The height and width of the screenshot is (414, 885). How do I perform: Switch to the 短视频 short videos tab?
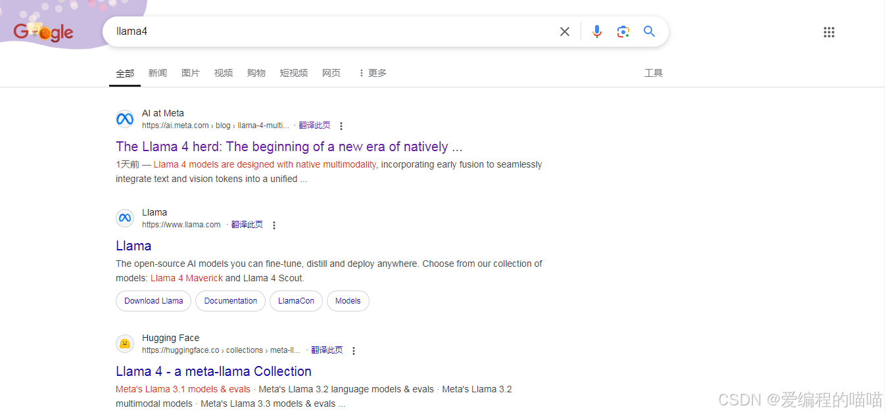294,73
